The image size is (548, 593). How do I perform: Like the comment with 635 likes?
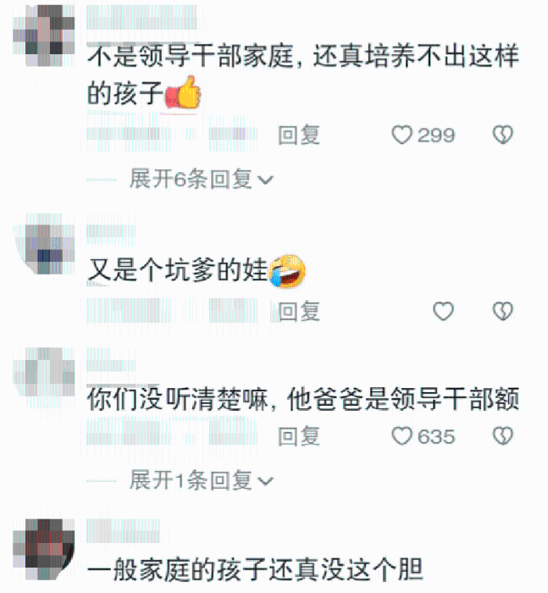click(401, 436)
